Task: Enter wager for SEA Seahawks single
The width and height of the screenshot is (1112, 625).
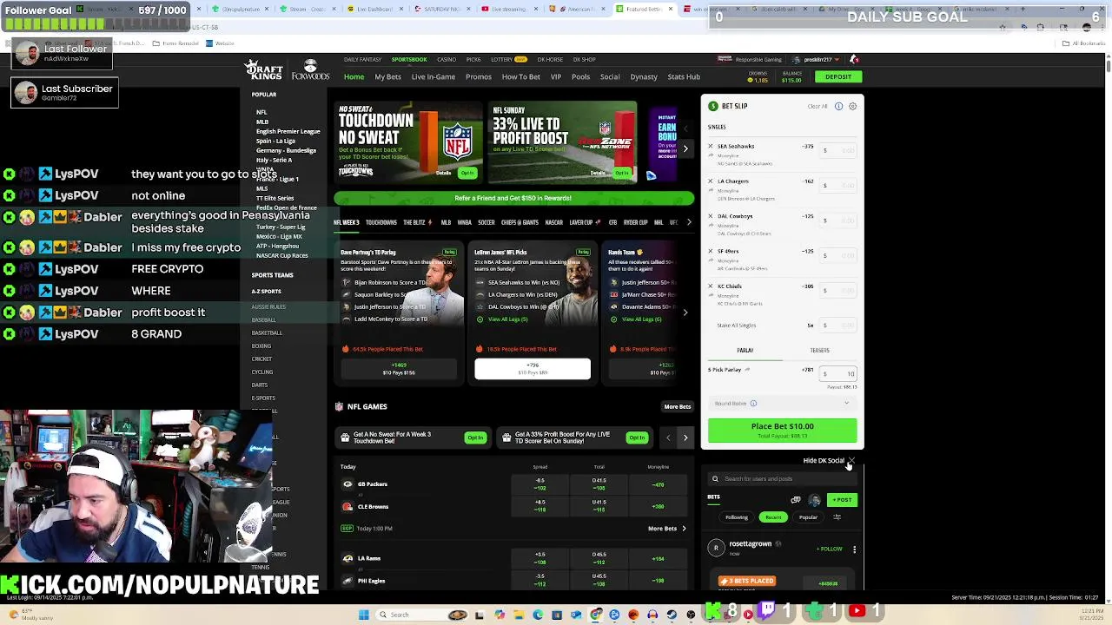Action: click(837, 150)
